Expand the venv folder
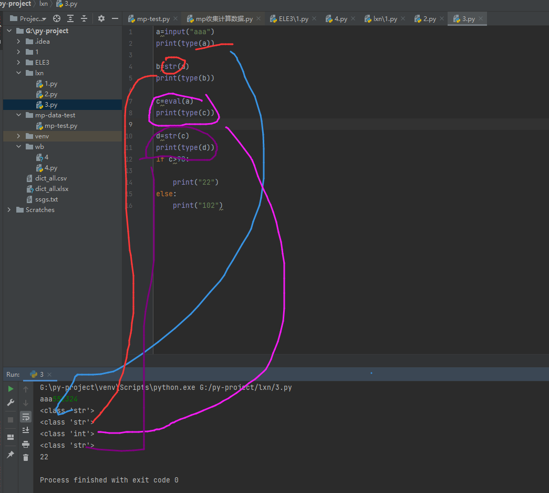This screenshot has width=549, height=493. pyautogui.click(x=18, y=136)
